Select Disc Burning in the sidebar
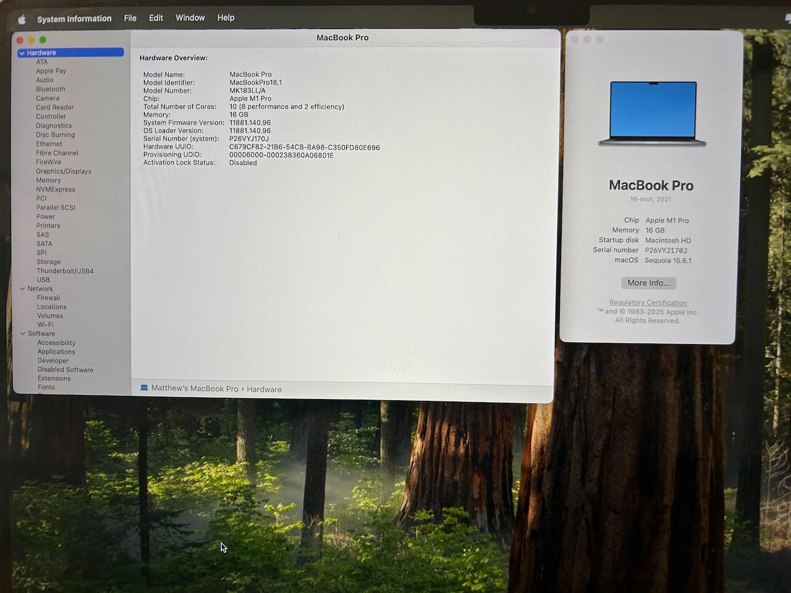Image resolution: width=791 pixels, height=593 pixels. [x=55, y=135]
